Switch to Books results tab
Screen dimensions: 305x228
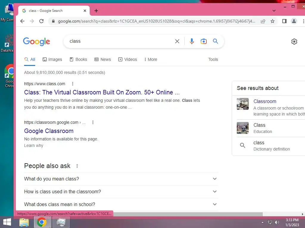pyautogui.click(x=78, y=59)
